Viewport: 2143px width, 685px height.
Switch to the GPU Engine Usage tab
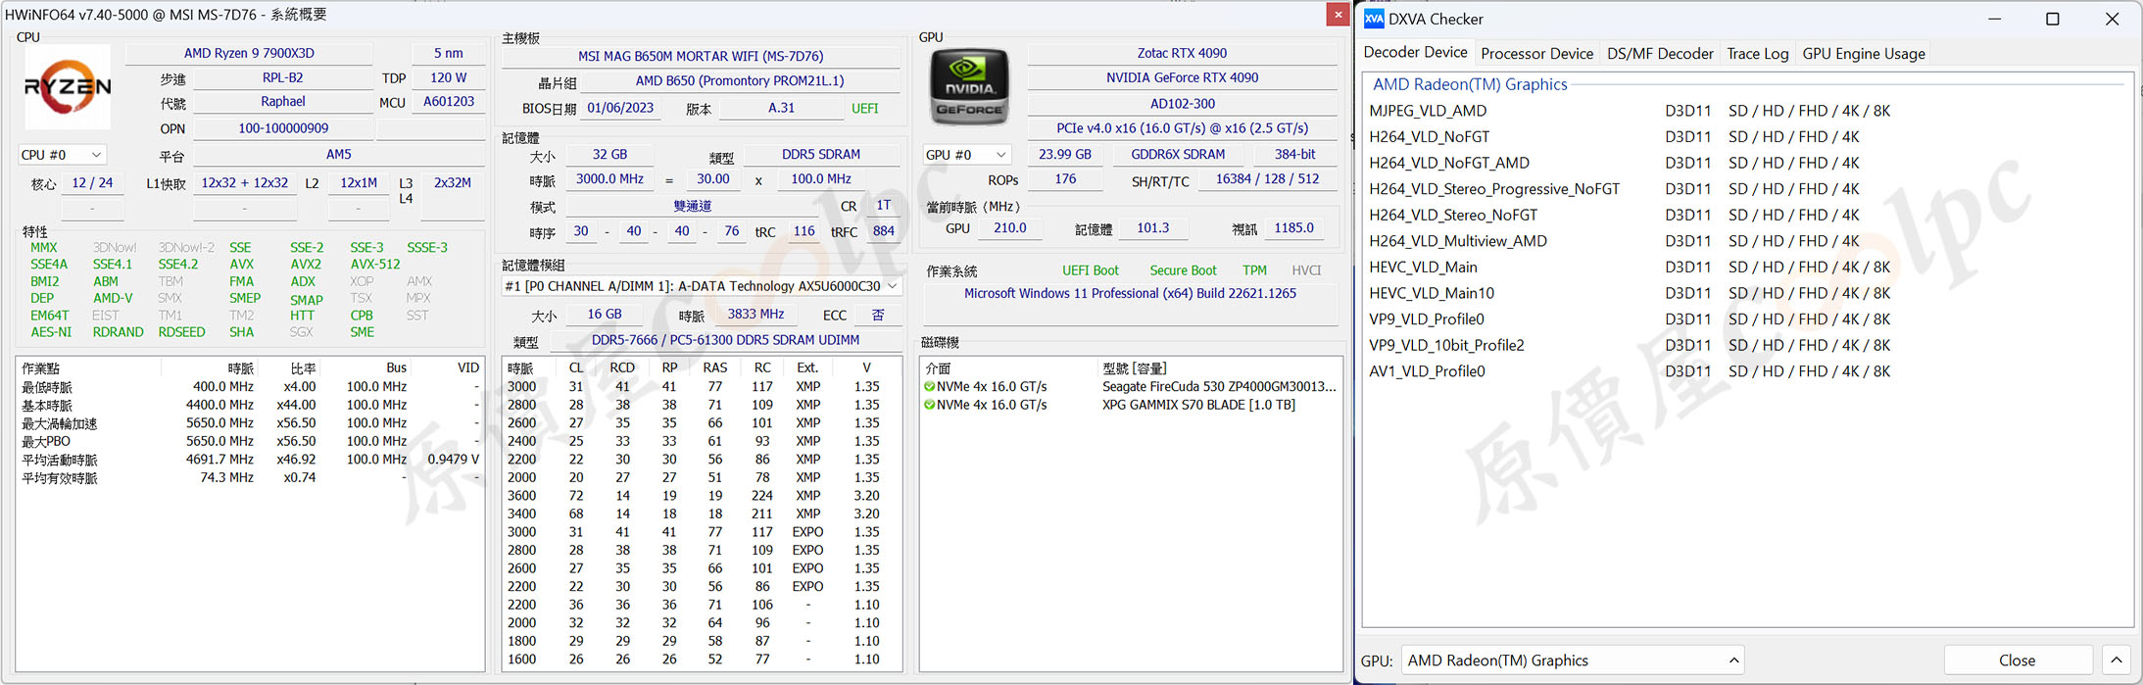(x=1864, y=54)
